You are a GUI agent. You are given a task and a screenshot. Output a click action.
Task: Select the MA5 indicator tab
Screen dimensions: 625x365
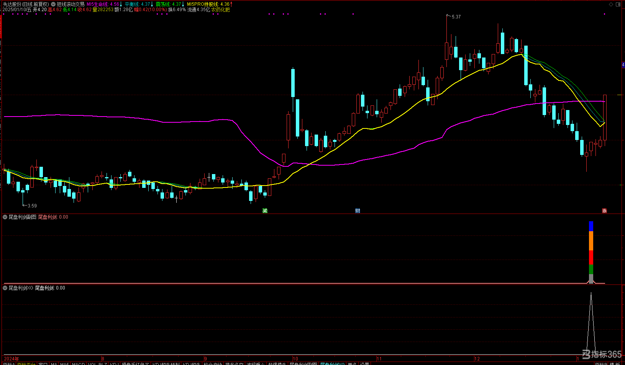point(64,364)
